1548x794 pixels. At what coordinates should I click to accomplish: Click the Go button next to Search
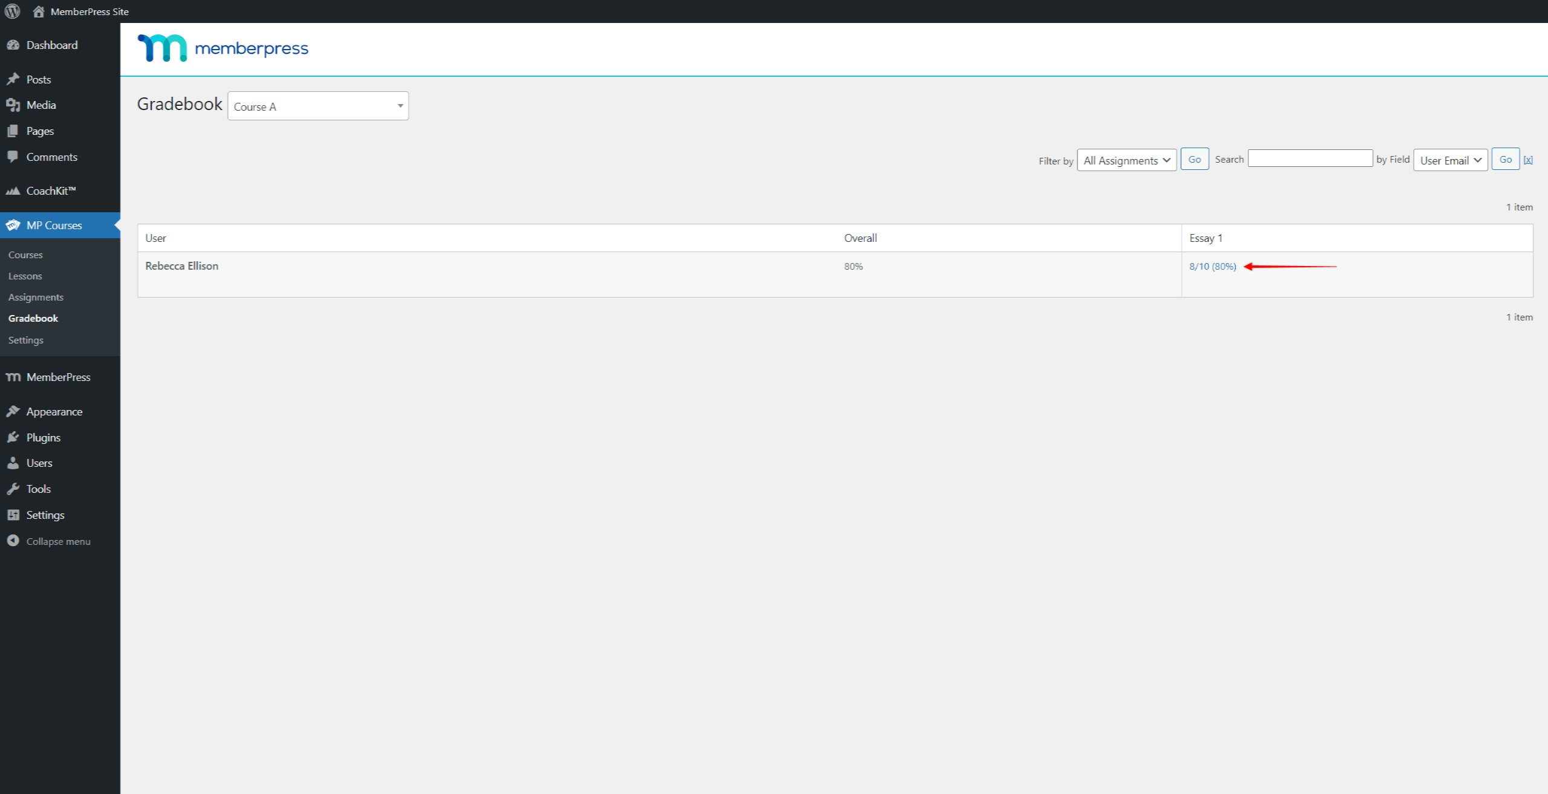pos(1504,159)
